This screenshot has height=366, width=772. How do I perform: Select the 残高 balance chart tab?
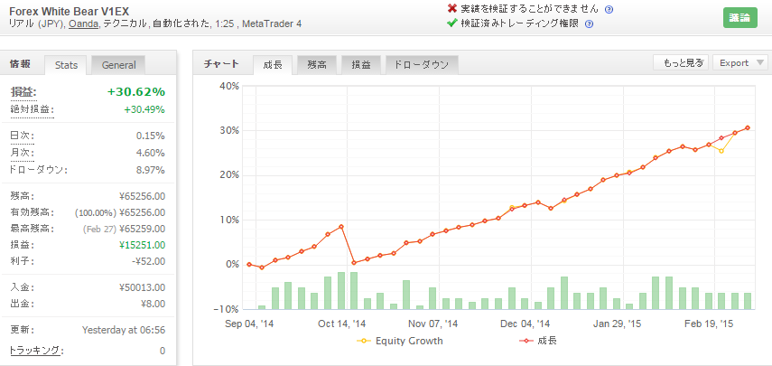317,65
